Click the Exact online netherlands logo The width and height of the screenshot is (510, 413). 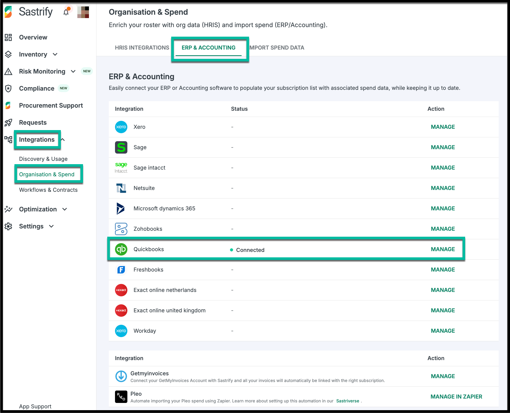(121, 290)
